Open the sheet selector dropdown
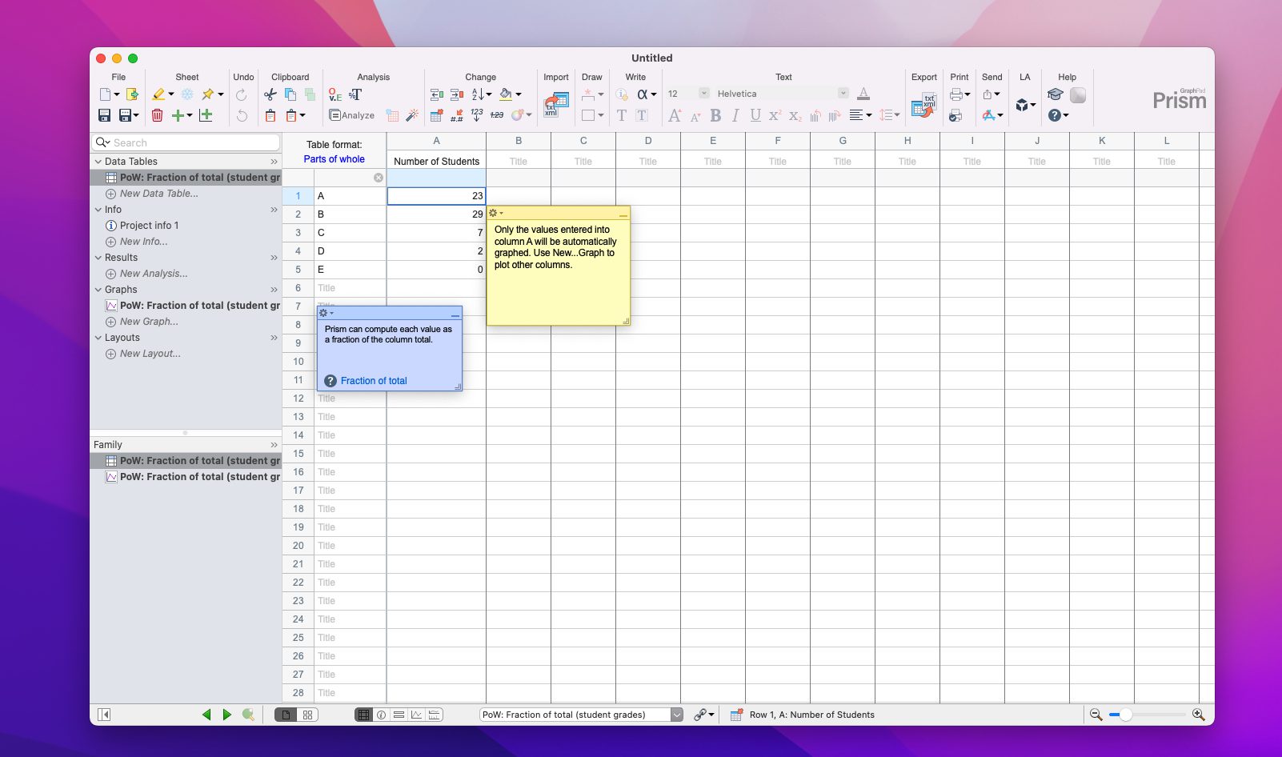This screenshot has height=757, width=1282. (x=677, y=715)
